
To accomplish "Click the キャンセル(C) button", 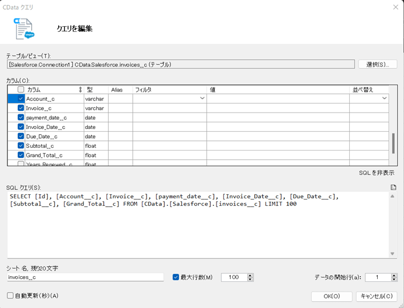I will pyautogui.click(x=377, y=297).
